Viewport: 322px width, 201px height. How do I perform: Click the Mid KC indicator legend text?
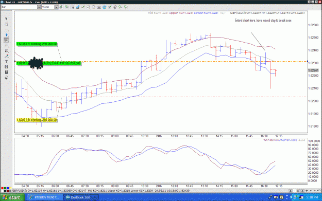(158, 13)
